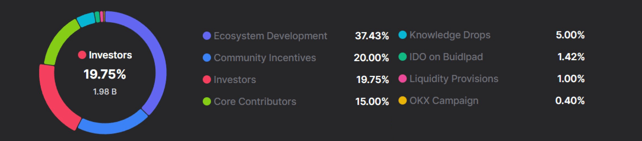Click the Ecosystem Development purple legend dot
Screen dimensions: 642x141
point(207,36)
